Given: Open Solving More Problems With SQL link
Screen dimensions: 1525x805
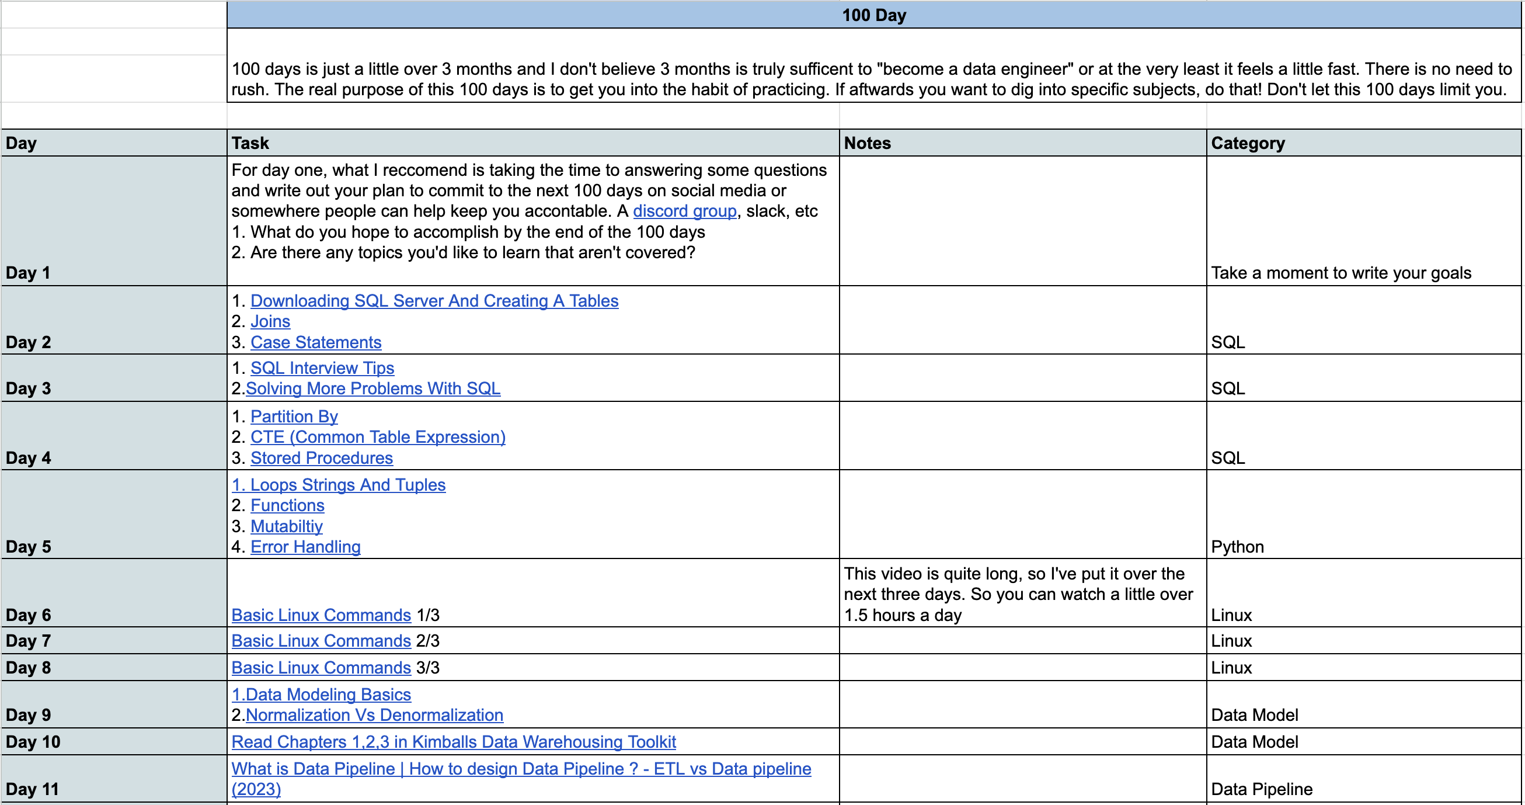Looking at the screenshot, I should click(373, 388).
